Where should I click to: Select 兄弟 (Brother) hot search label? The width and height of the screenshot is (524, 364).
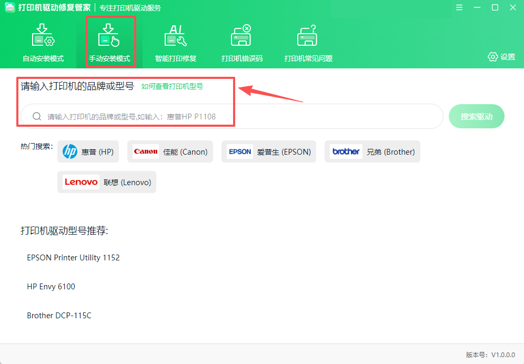pyautogui.click(x=391, y=151)
